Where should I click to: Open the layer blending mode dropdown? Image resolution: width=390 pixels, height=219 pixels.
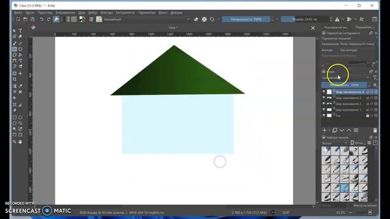[346, 78]
